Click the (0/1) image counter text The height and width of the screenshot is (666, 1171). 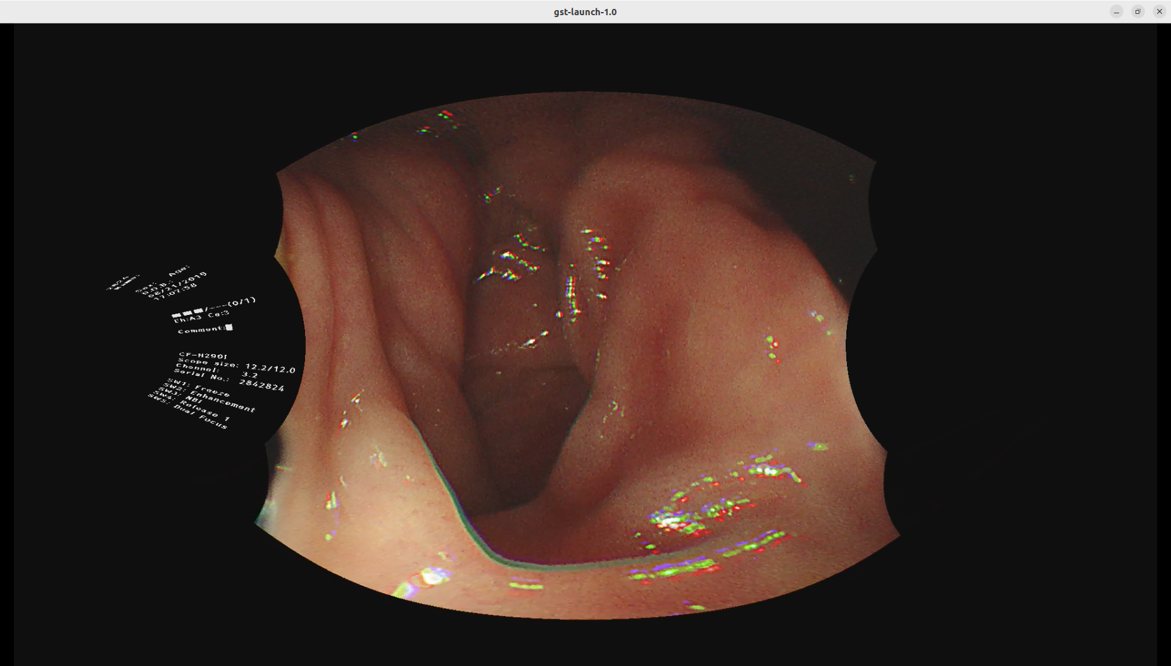click(242, 302)
